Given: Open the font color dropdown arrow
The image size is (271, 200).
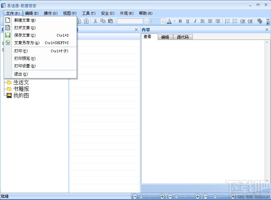Looking at the screenshot, I should pyautogui.click(x=174, y=21).
